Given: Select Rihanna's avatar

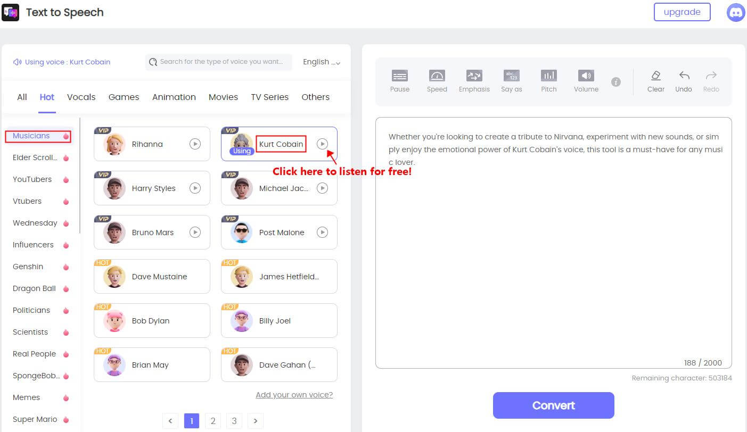Looking at the screenshot, I should [114, 144].
